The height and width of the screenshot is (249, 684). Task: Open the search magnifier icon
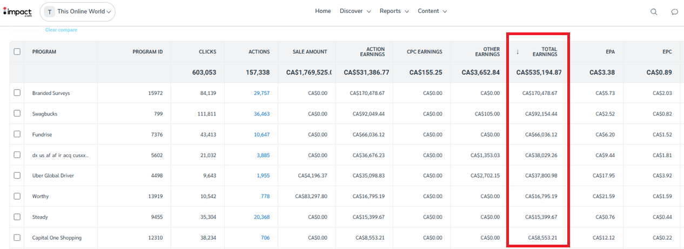coord(654,12)
